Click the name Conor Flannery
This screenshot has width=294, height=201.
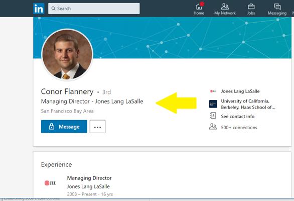(x=67, y=91)
